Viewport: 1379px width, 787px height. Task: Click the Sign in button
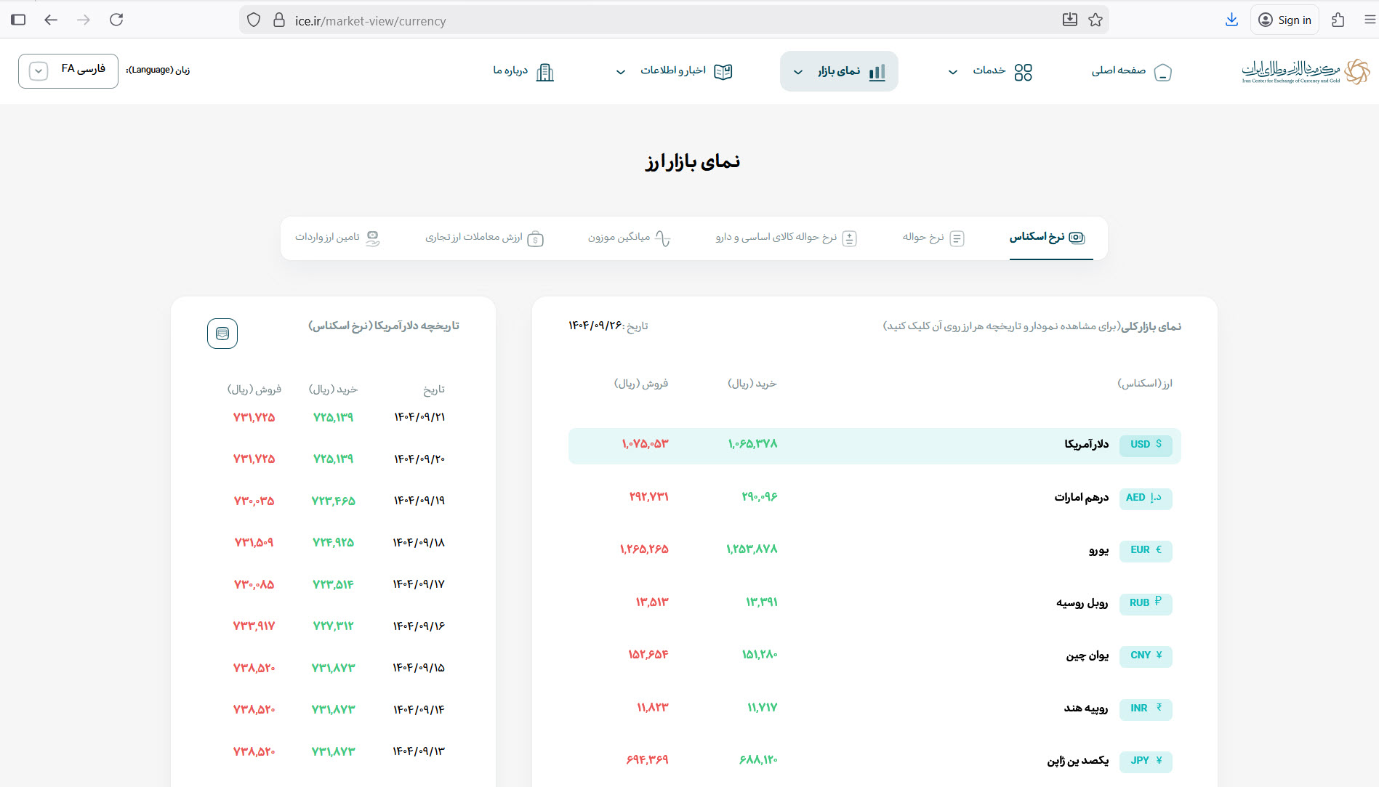click(1284, 20)
